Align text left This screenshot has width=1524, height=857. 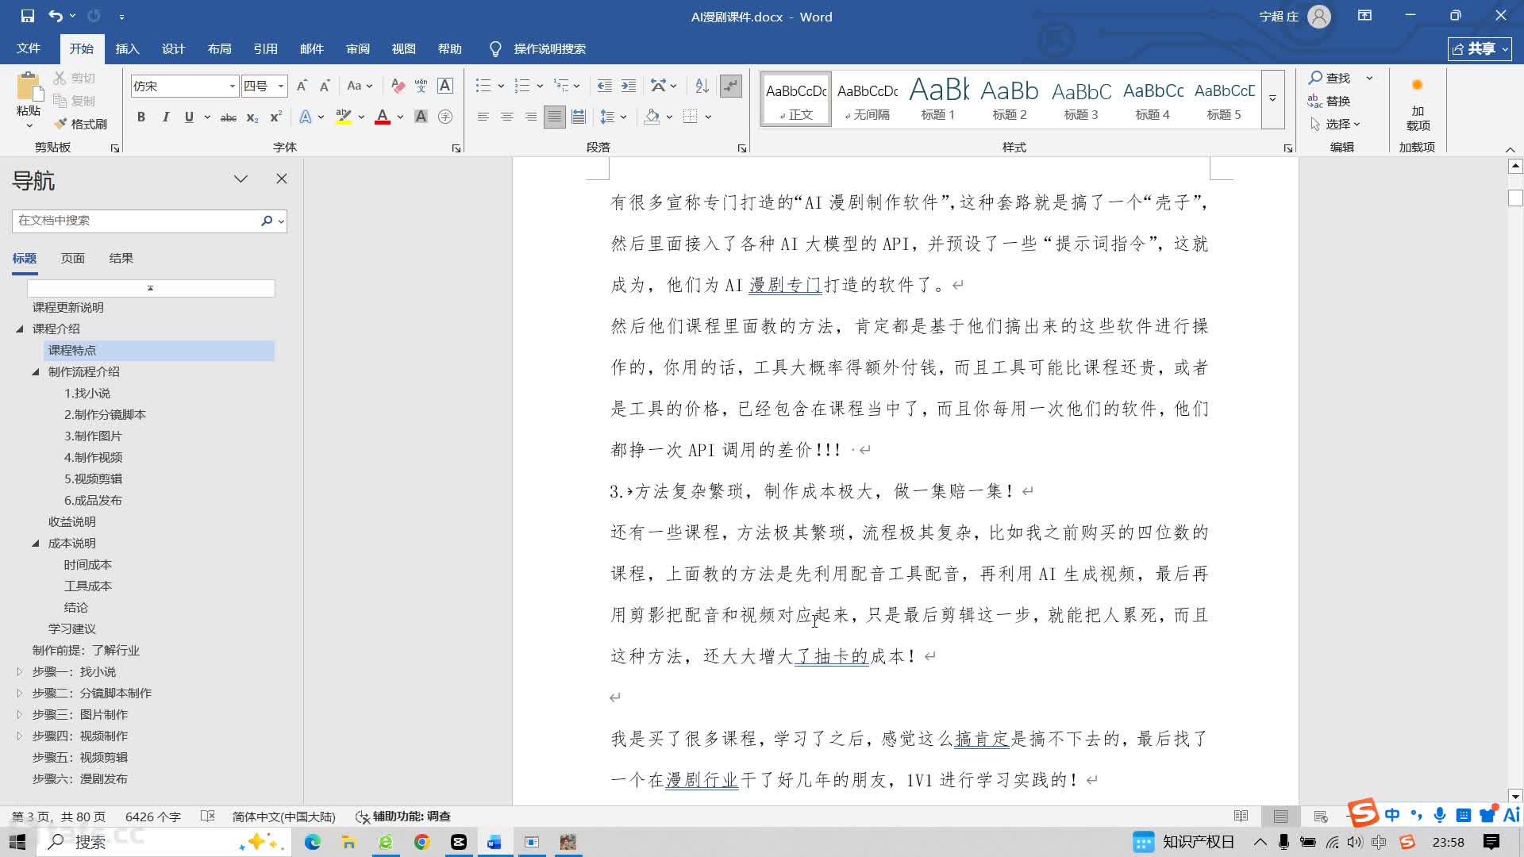pyautogui.click(x=483, y=117)
